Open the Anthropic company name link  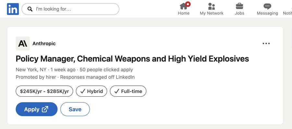tap(44, 43)
